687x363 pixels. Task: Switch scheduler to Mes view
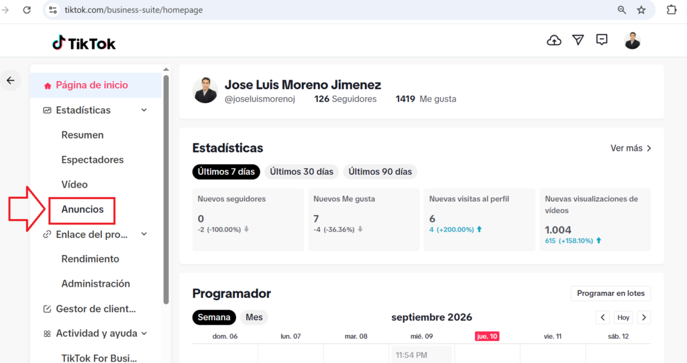coord(254,317)
